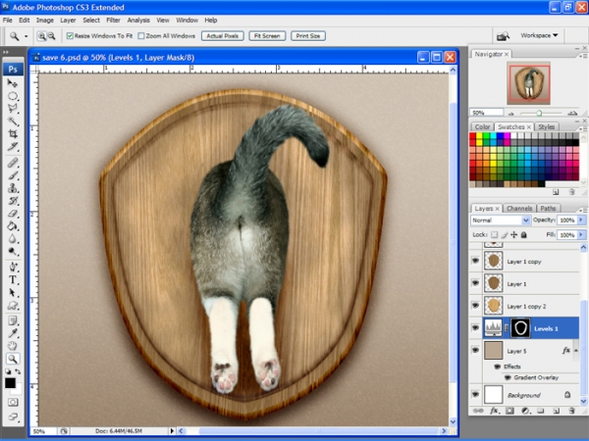Select the Magic Wand tool
The height and width of the screenshot is (441, 589).
[13, 122]
